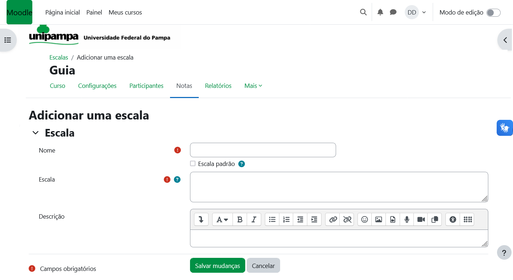Open the font style dropdown in editor
Image resolution: width=513 pixels, height=280 pixels.
pos(222,219)
